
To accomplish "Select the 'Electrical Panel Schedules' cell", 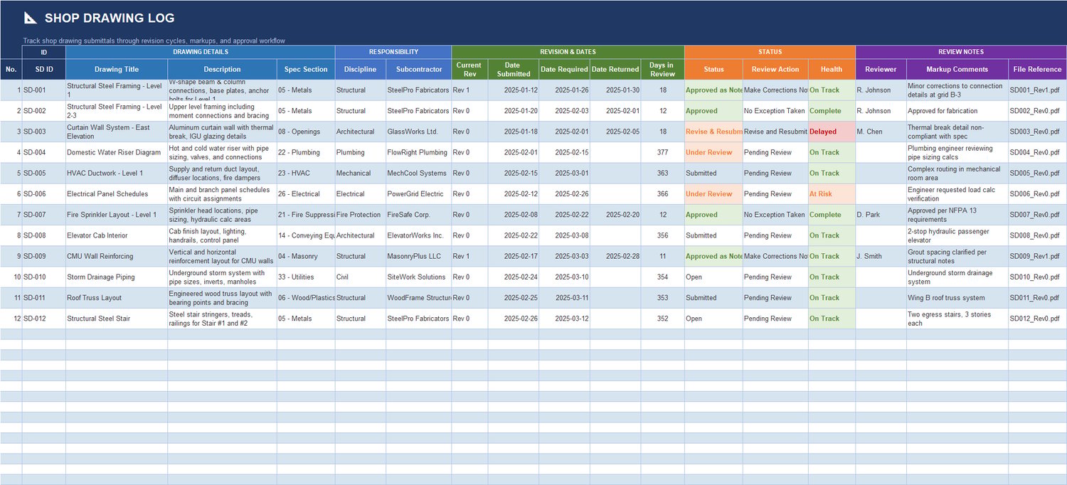I will (117, 193).
